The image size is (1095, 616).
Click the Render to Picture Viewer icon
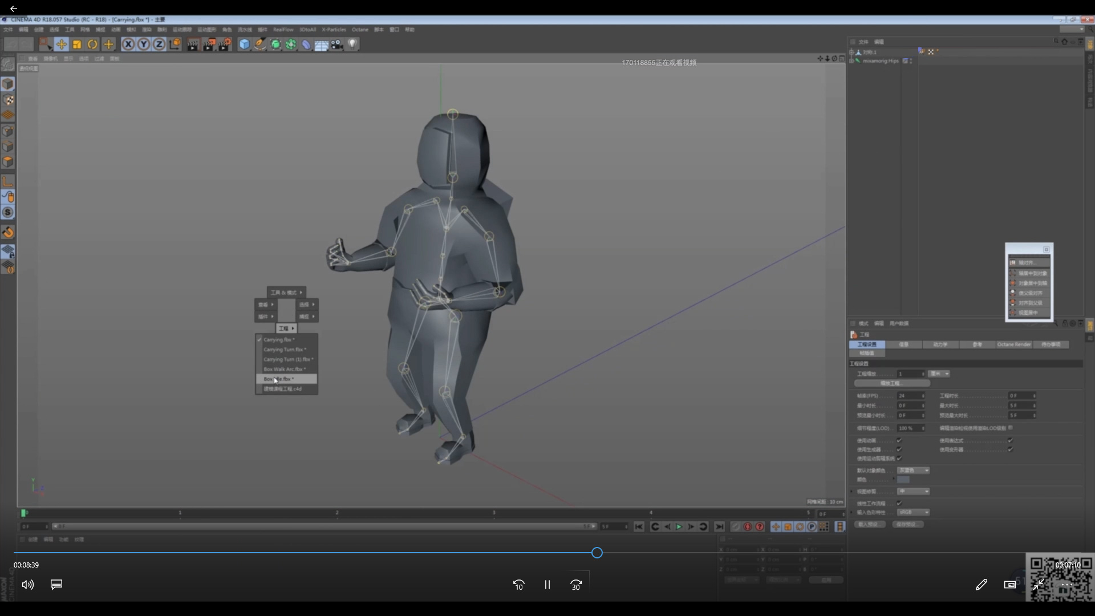point(209,44)
